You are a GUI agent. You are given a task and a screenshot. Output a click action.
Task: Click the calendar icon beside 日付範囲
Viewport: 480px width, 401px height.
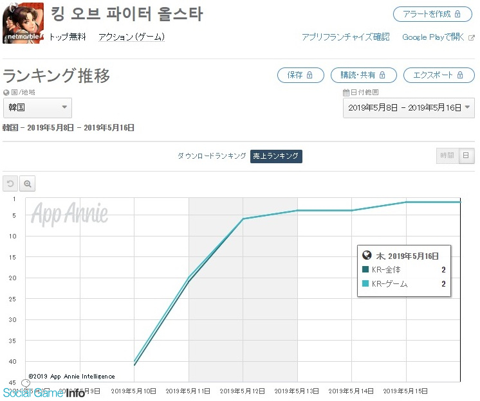[x=346, y=93]
